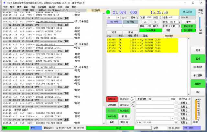Click the 发射 6 button
Viewport: 207px width, 132px height.
[x=184, y=122]
